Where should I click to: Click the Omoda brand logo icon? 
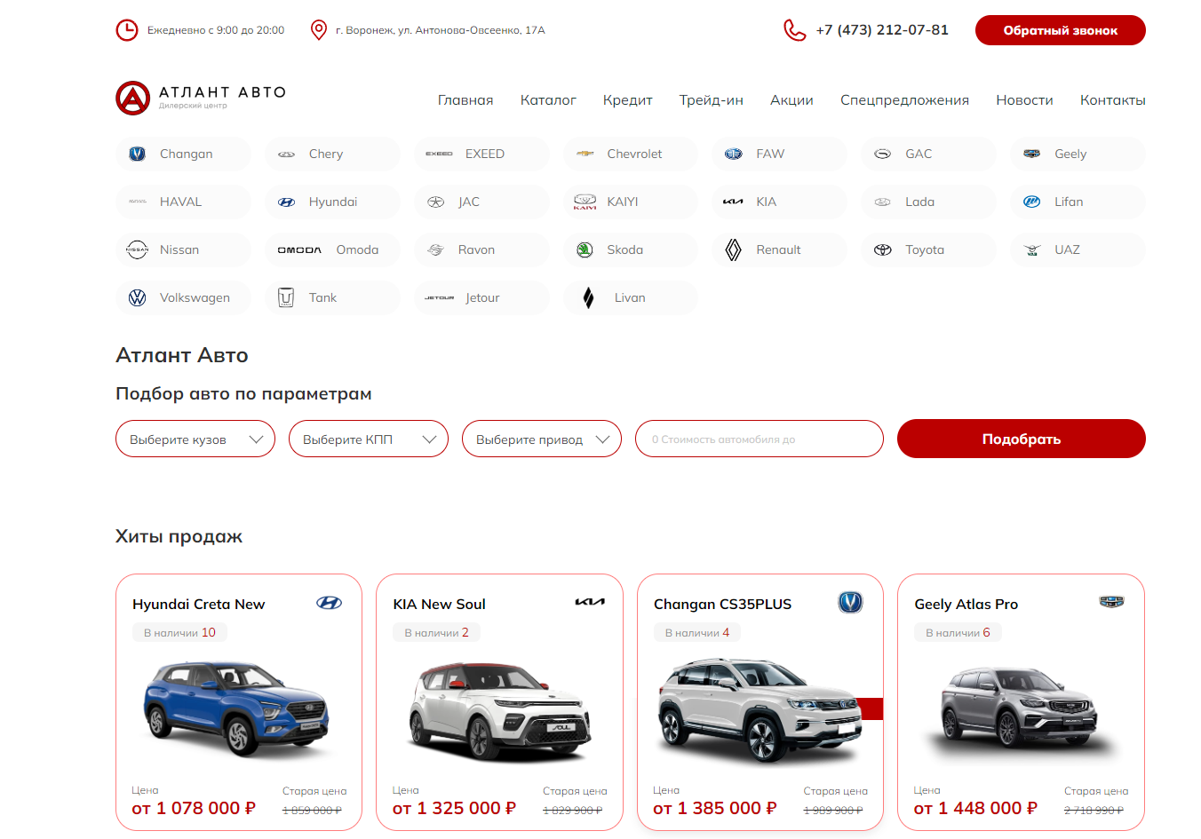coord(299,249)
